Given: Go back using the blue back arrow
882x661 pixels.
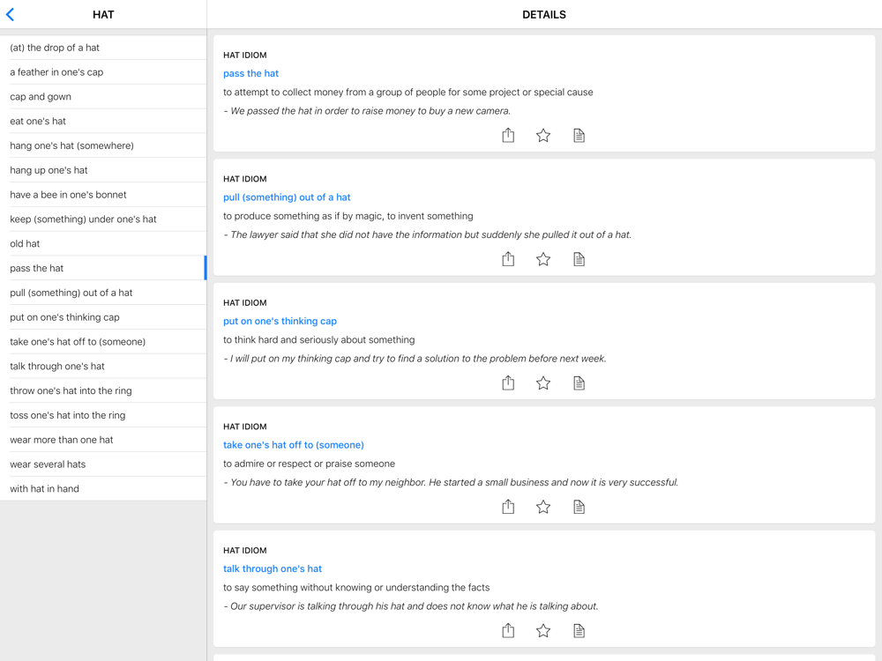Looking at the screenshot, I should 10,15.
